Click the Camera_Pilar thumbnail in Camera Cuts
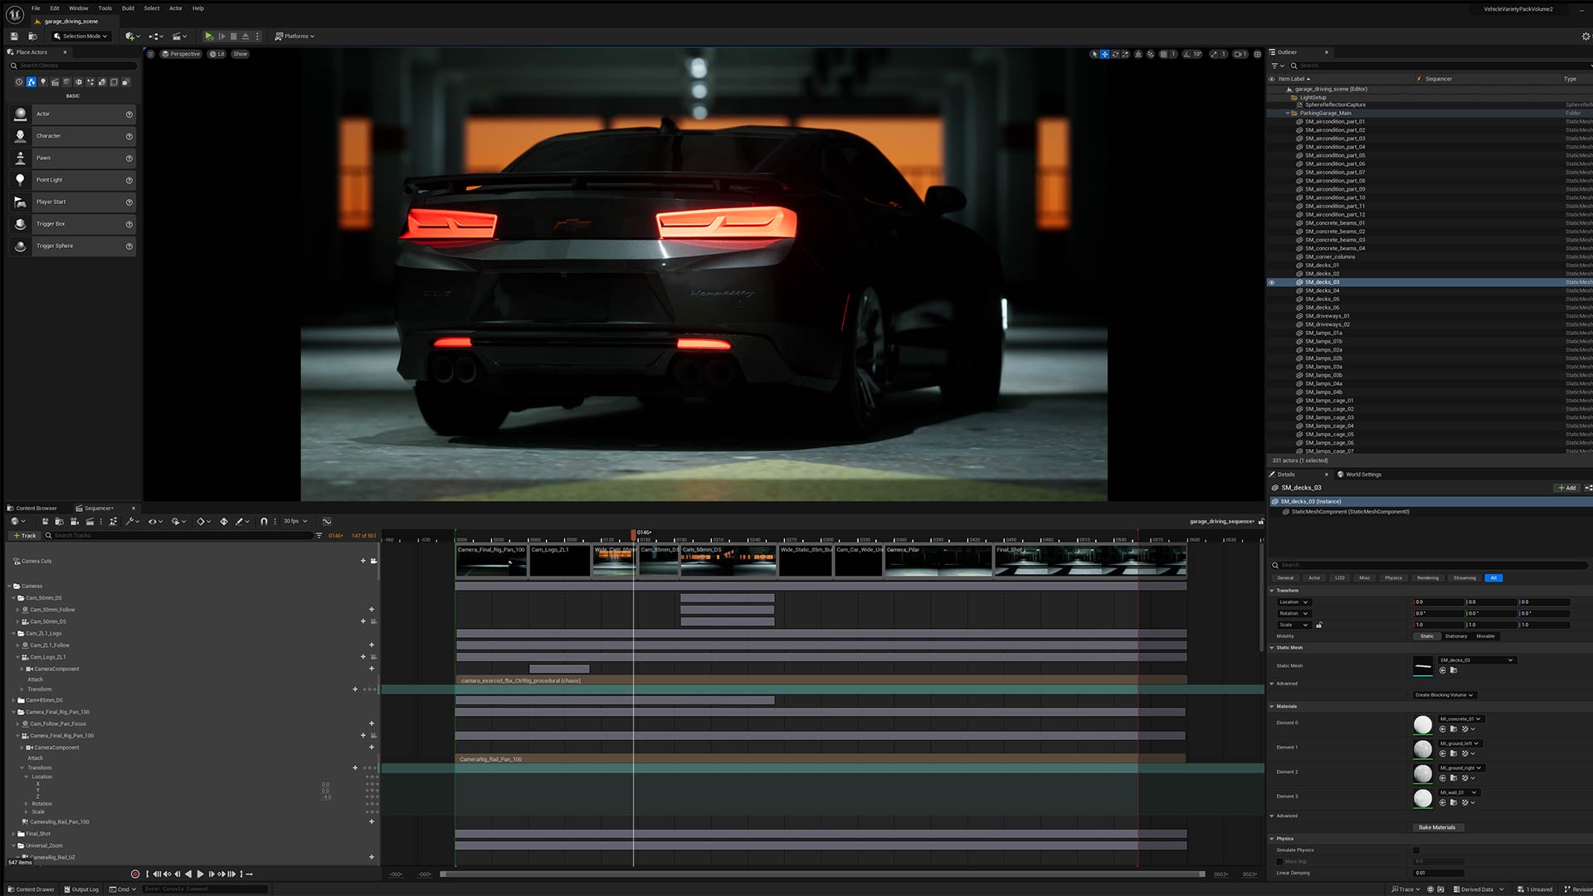 938,561
